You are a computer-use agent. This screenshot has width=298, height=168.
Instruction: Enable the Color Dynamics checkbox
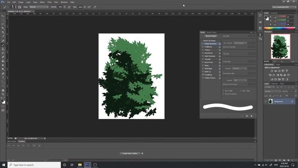(203, 56)
